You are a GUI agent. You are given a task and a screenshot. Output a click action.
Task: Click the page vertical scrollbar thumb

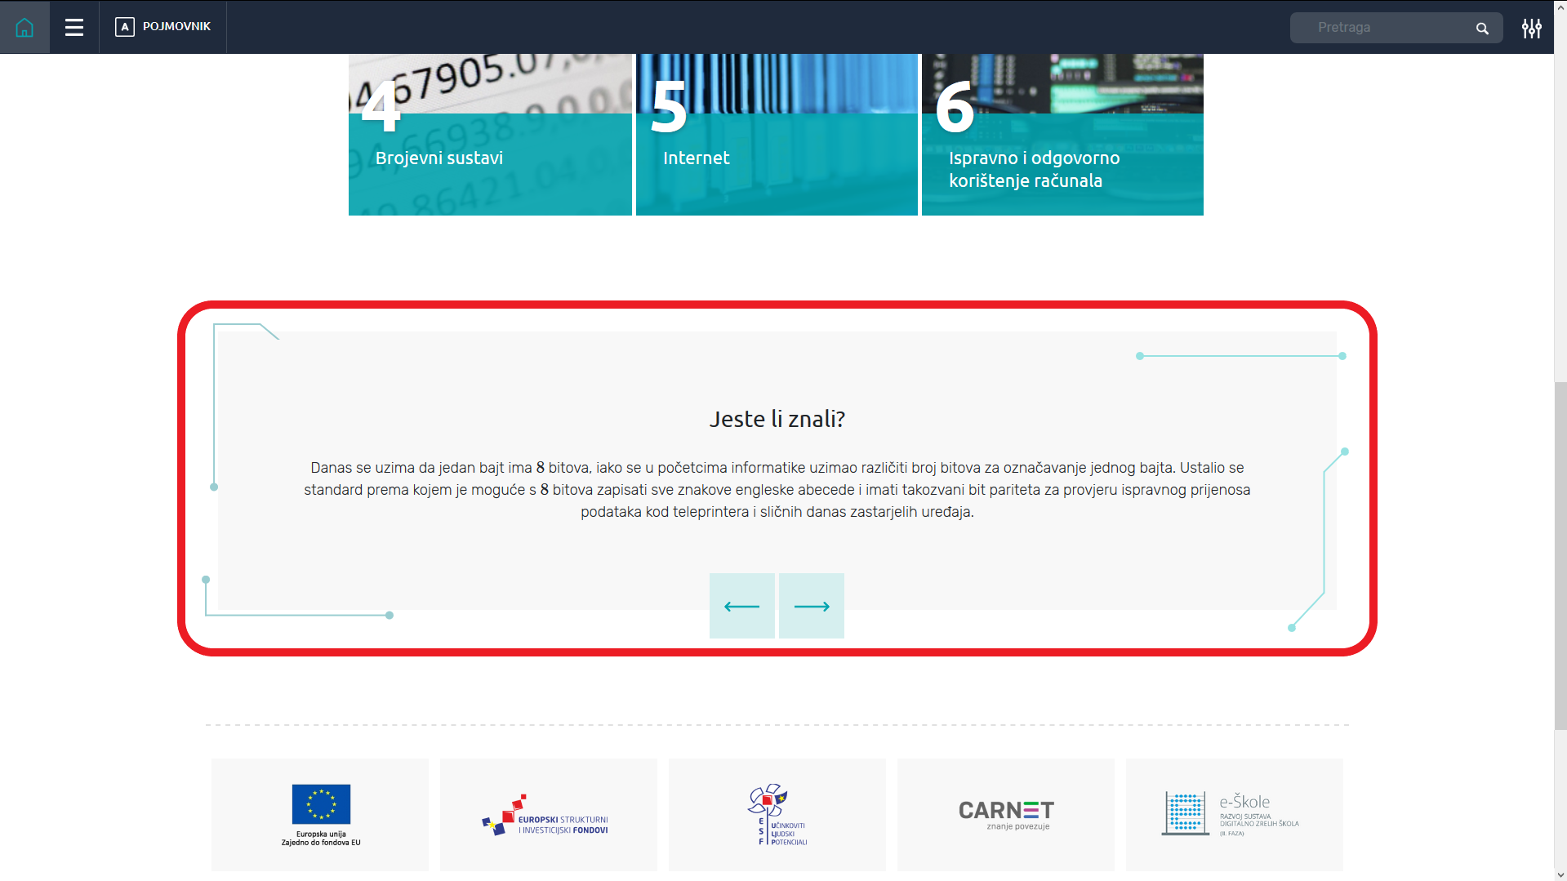pyautogui.click(x=1560, y=555)
